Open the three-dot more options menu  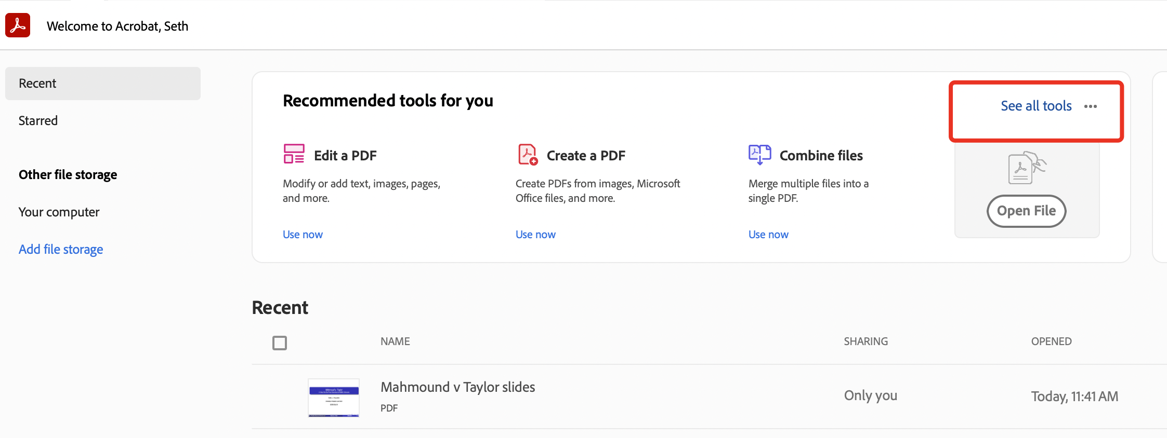coord(1091,106)
